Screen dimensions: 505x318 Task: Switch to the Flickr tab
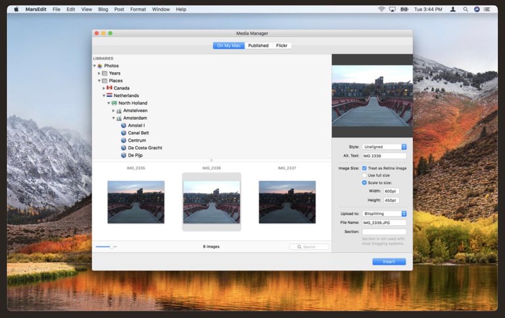pos(281,45)
